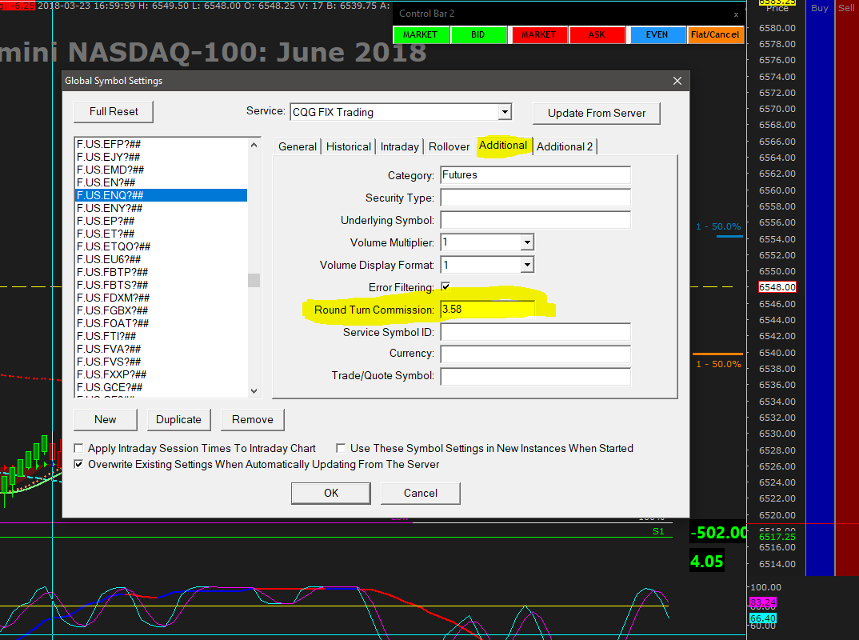Close the Global Symbol Settings dialog
Image resolution: width=859 pixels, height=640 pixels.
[x=677, y=81]
